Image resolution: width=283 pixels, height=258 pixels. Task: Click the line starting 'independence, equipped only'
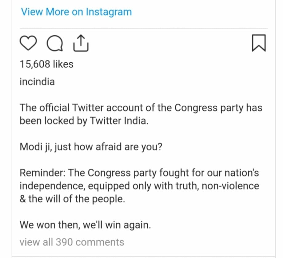click(139, 186)
